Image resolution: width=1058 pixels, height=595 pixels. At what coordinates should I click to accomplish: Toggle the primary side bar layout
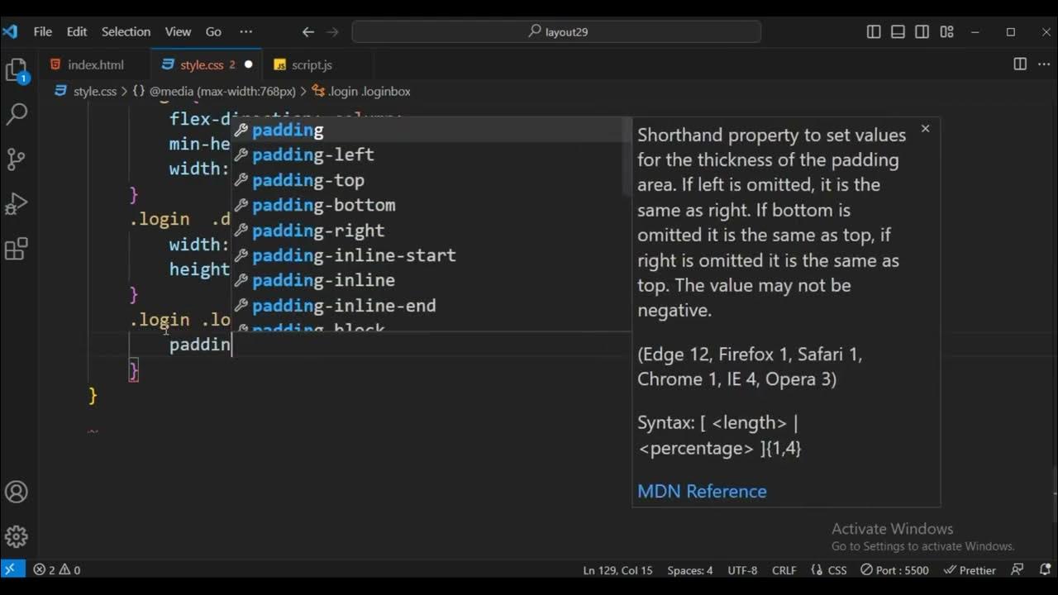874,32
